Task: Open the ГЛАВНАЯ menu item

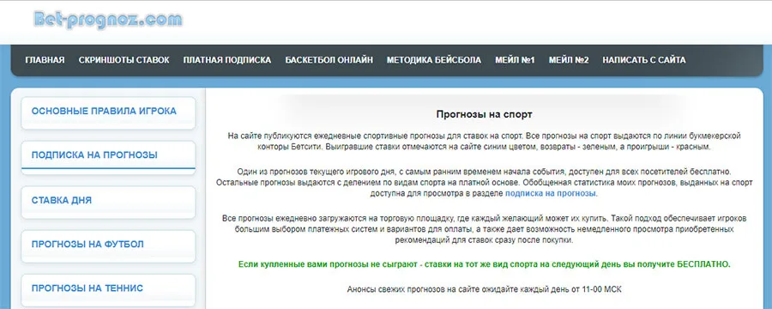Action: point(45,60)
